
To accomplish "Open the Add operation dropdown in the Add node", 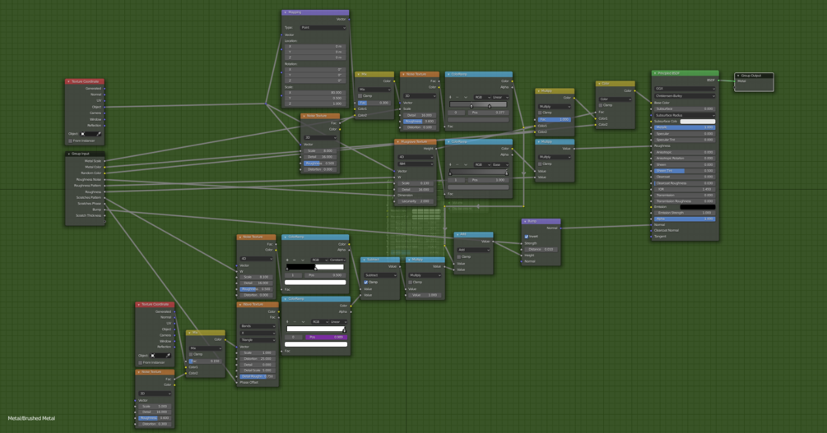I will tap(474, 251).
